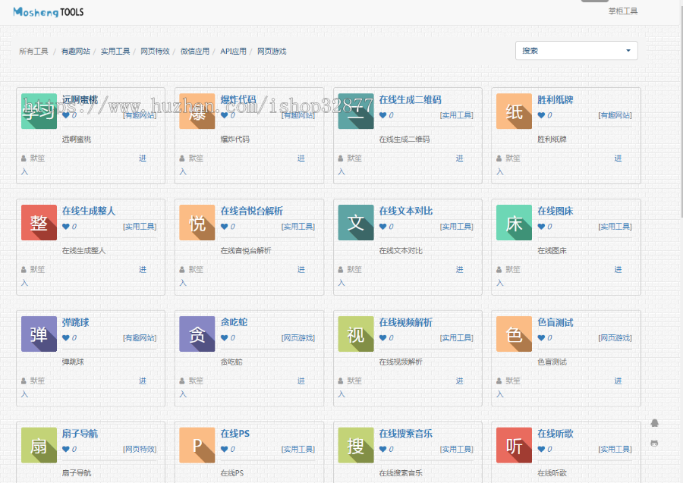Image resolution: width=683 pixels, height=483 pixels.
Task: Like 在线生成二维码 with the heart icon
Action: 383,115
